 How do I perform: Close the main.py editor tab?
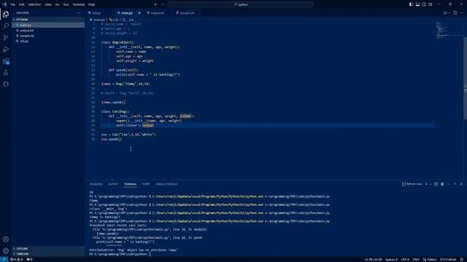(139, 13)
